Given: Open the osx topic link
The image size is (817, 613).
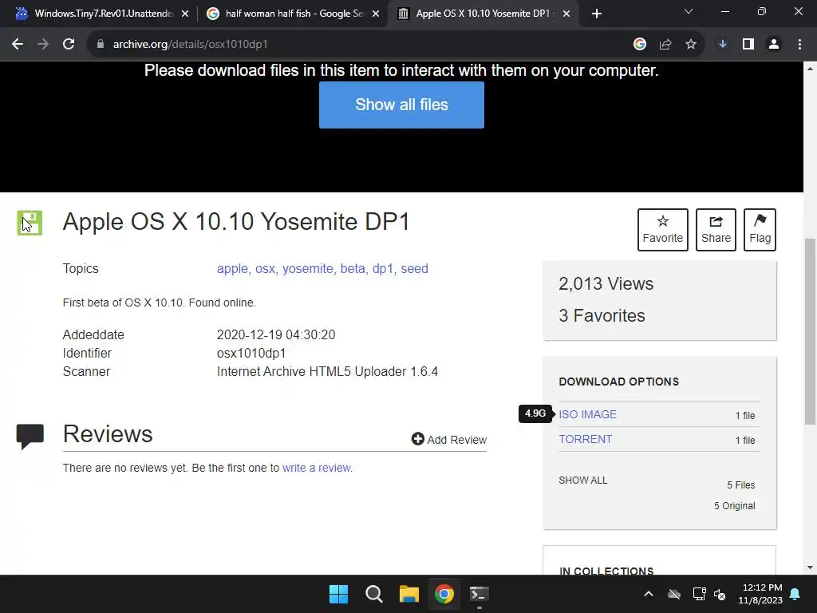Looking at the screenshot, I should point(265,269).
